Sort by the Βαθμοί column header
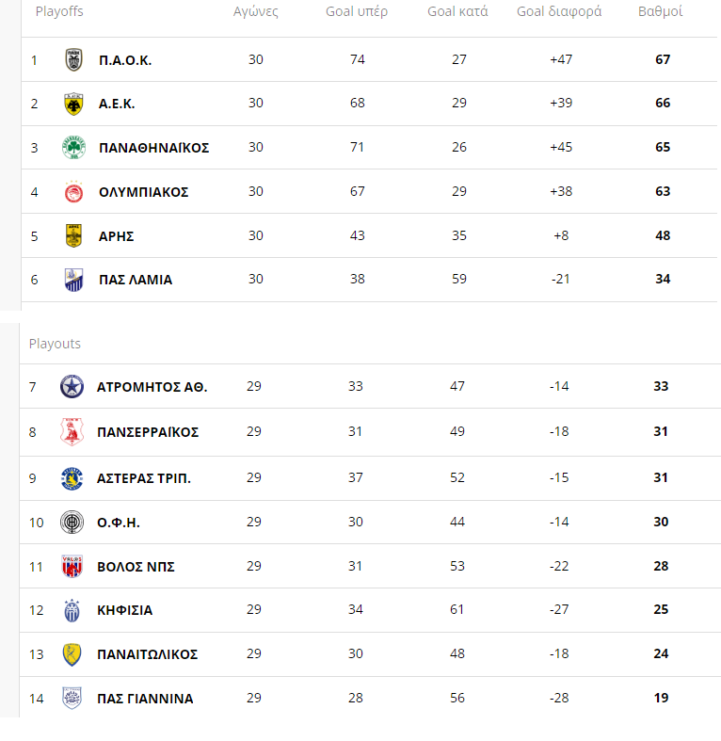This screenshot has width=721, height=741. 661,12
